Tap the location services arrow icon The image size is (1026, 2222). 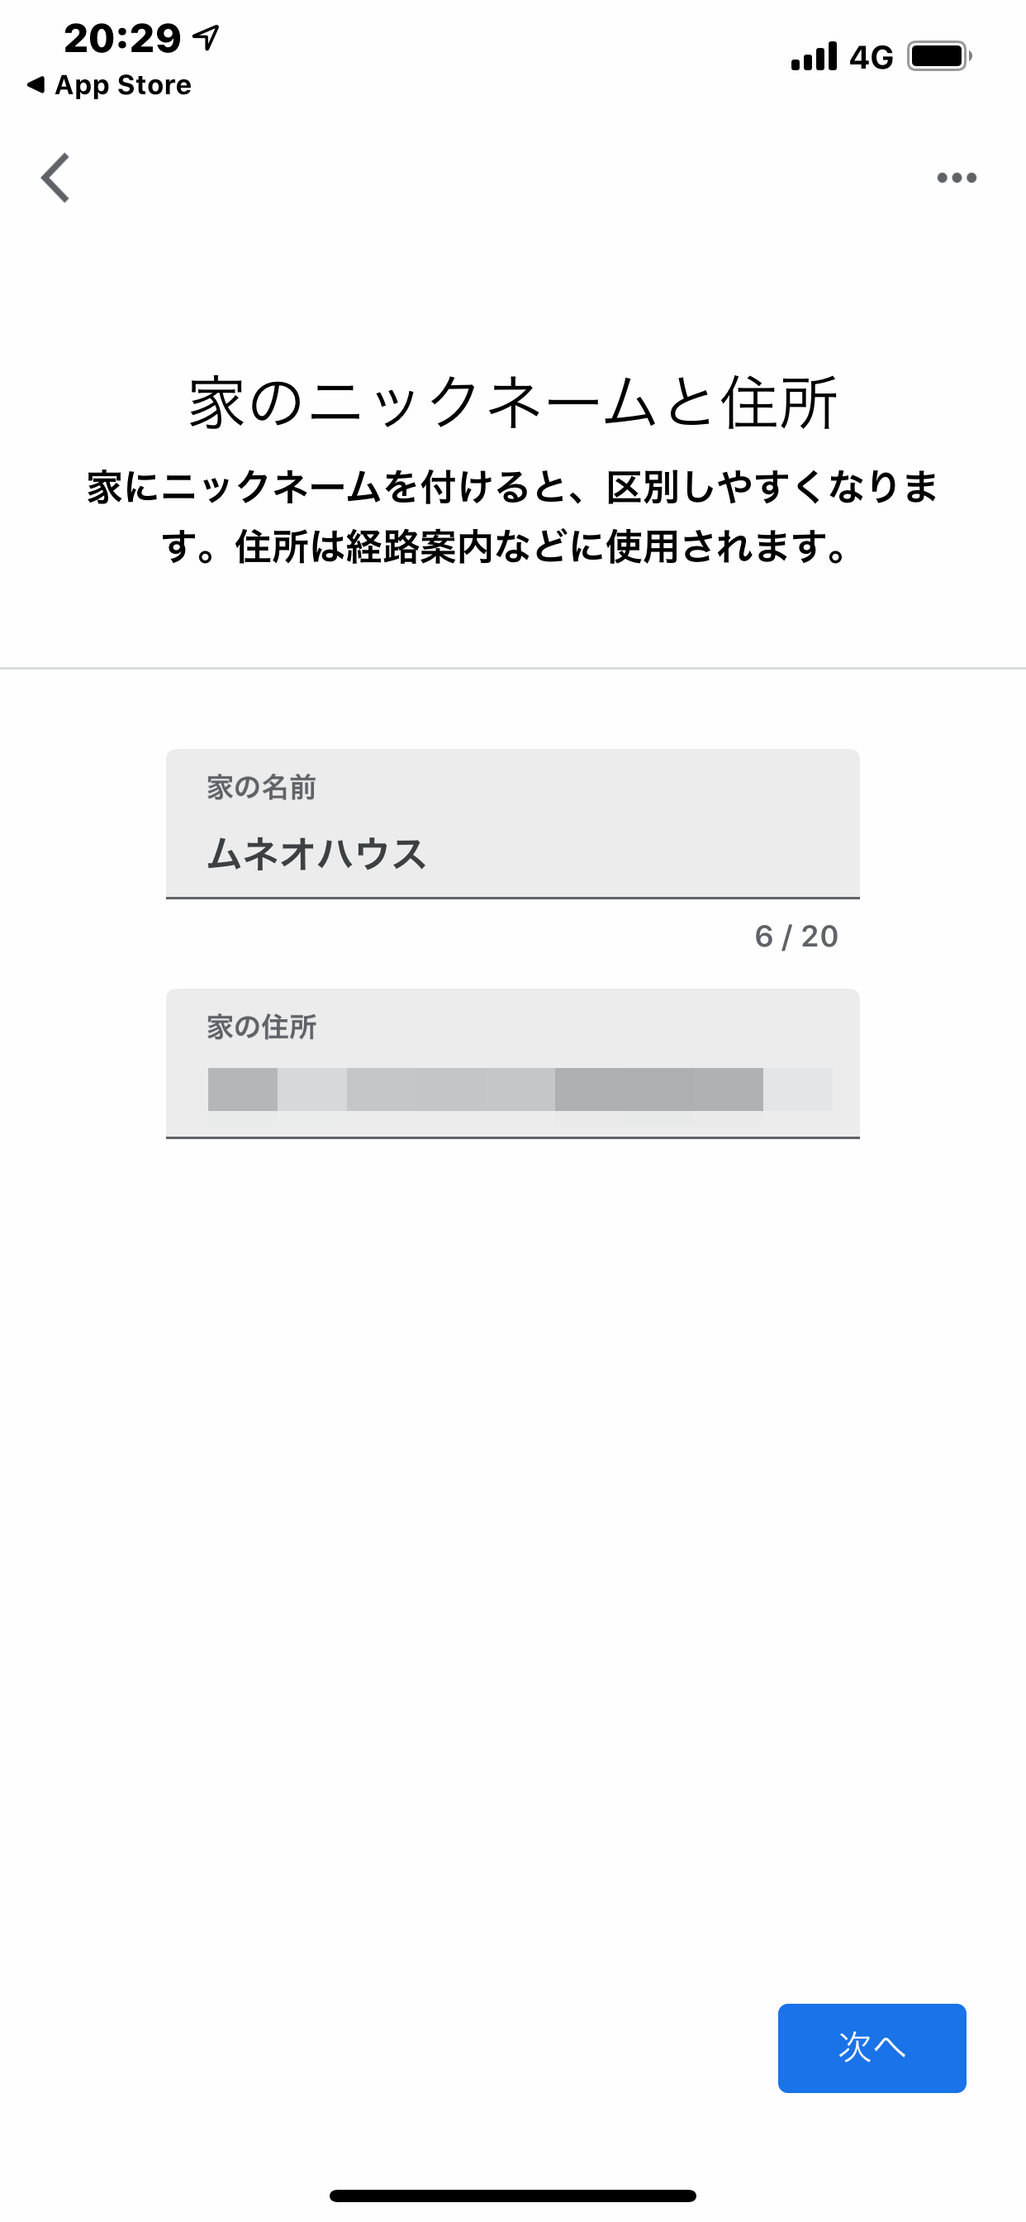206,37
